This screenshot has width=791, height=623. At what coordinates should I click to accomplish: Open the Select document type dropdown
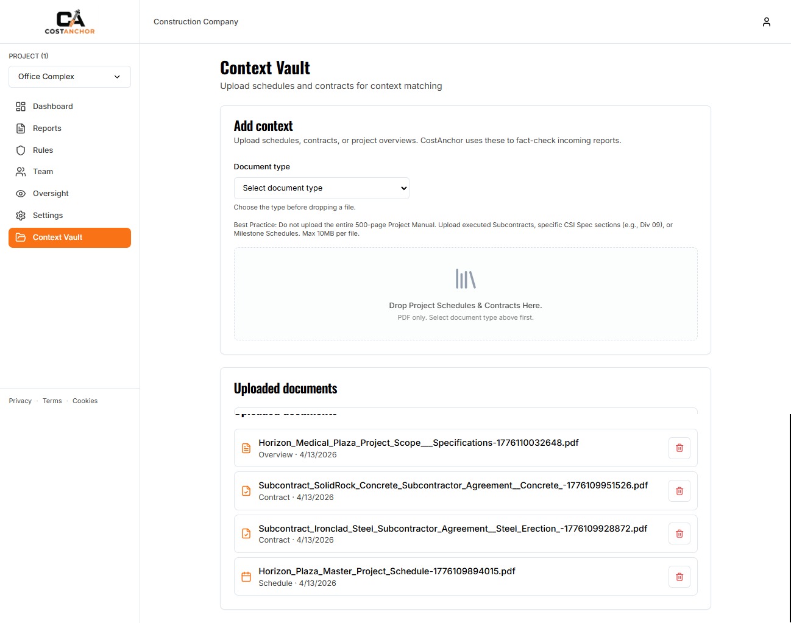[x=321, y=188]
